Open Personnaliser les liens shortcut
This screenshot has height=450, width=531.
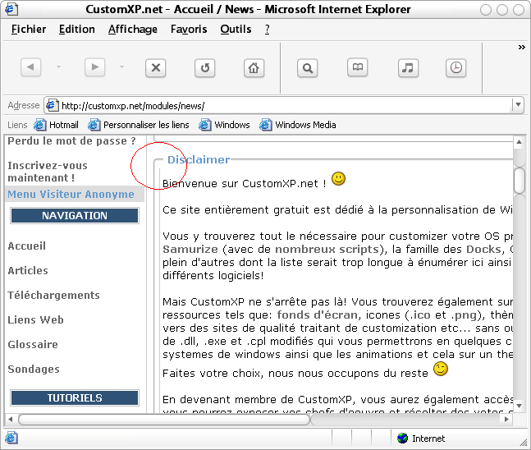pyautogui.click(x=139, y=125)
